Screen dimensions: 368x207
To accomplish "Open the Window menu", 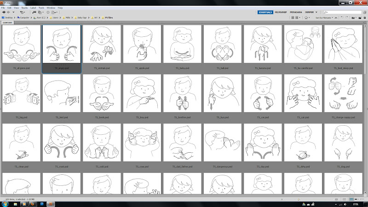I will click(51, 8).
